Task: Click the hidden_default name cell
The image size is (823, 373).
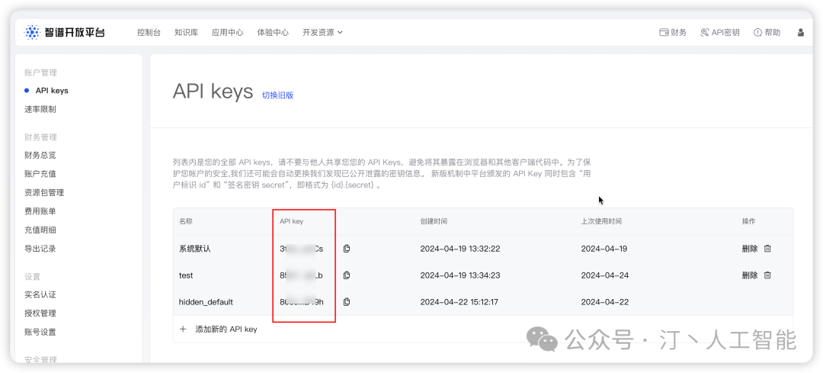Action: 206,302
